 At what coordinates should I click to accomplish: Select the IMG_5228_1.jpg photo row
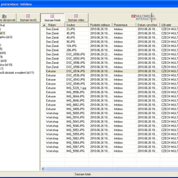(x=109, y=88)
